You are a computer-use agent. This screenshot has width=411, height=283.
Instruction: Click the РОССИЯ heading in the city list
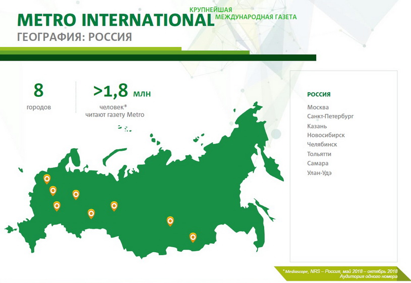[x=319, y=94]
